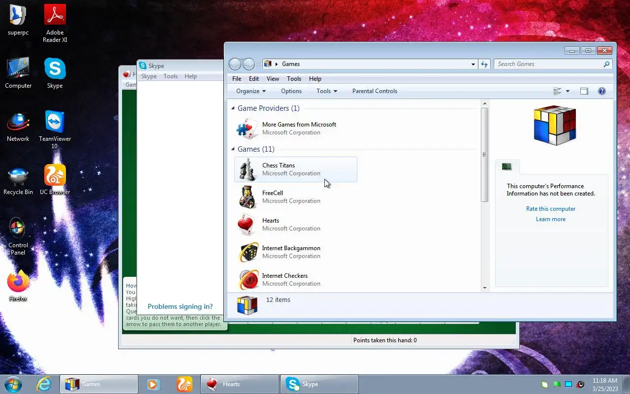Image resolution: width=630 pixels, height=394 pixels.
Task: Open the views dropdown arrow
Action: coord(567,91)
